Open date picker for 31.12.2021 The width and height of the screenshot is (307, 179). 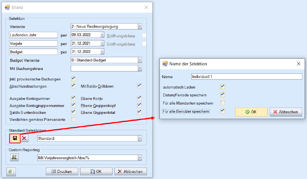coord(102,43)
